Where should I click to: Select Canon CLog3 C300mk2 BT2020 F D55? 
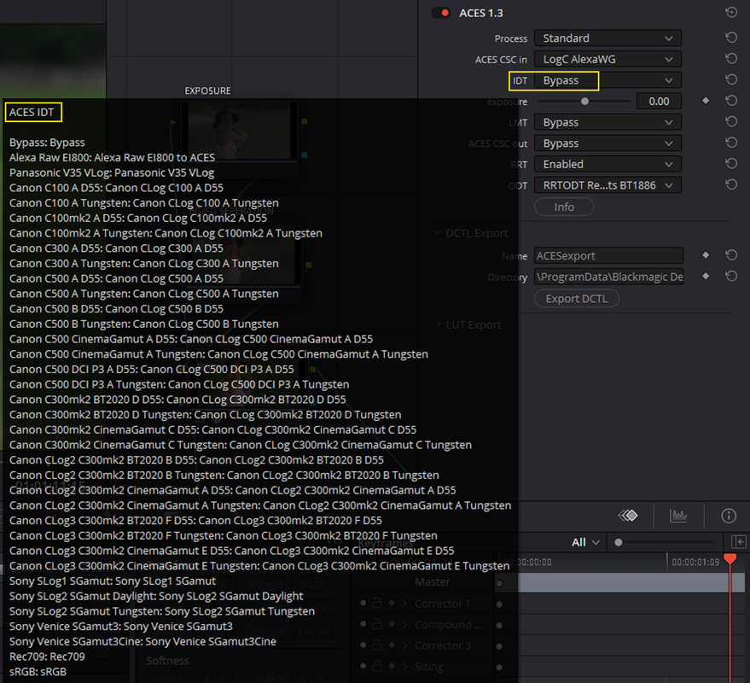coord(195,521)
